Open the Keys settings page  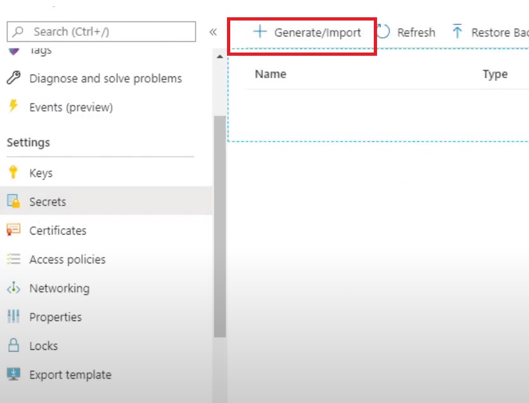point(41,172)
